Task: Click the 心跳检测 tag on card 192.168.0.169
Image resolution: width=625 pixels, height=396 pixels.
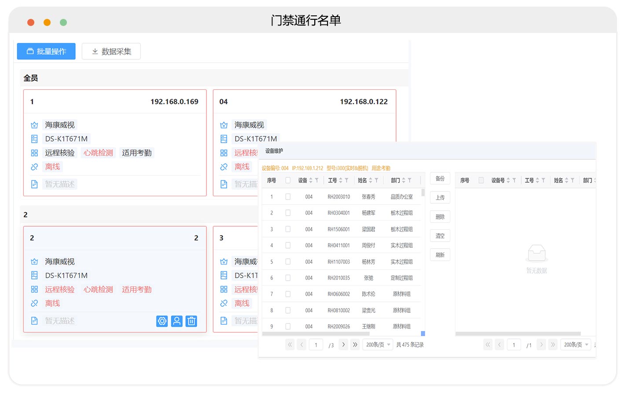Action: (99, 153)
